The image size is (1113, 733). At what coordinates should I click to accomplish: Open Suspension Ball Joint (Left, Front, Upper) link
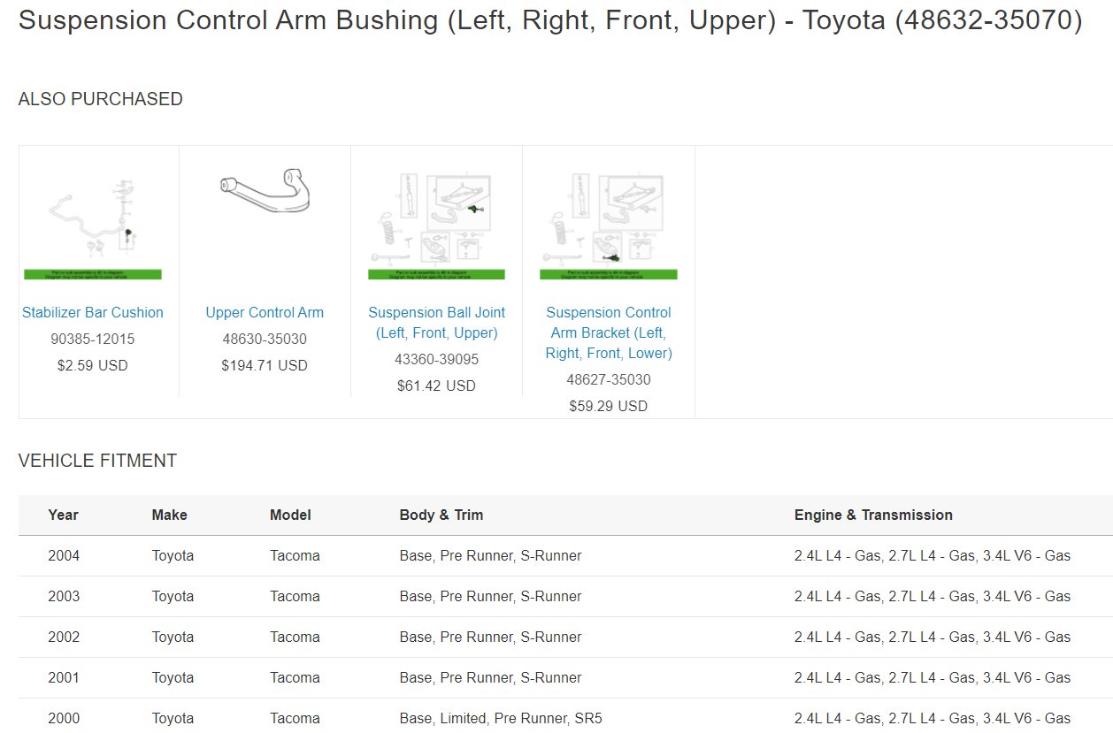point(436,323)
